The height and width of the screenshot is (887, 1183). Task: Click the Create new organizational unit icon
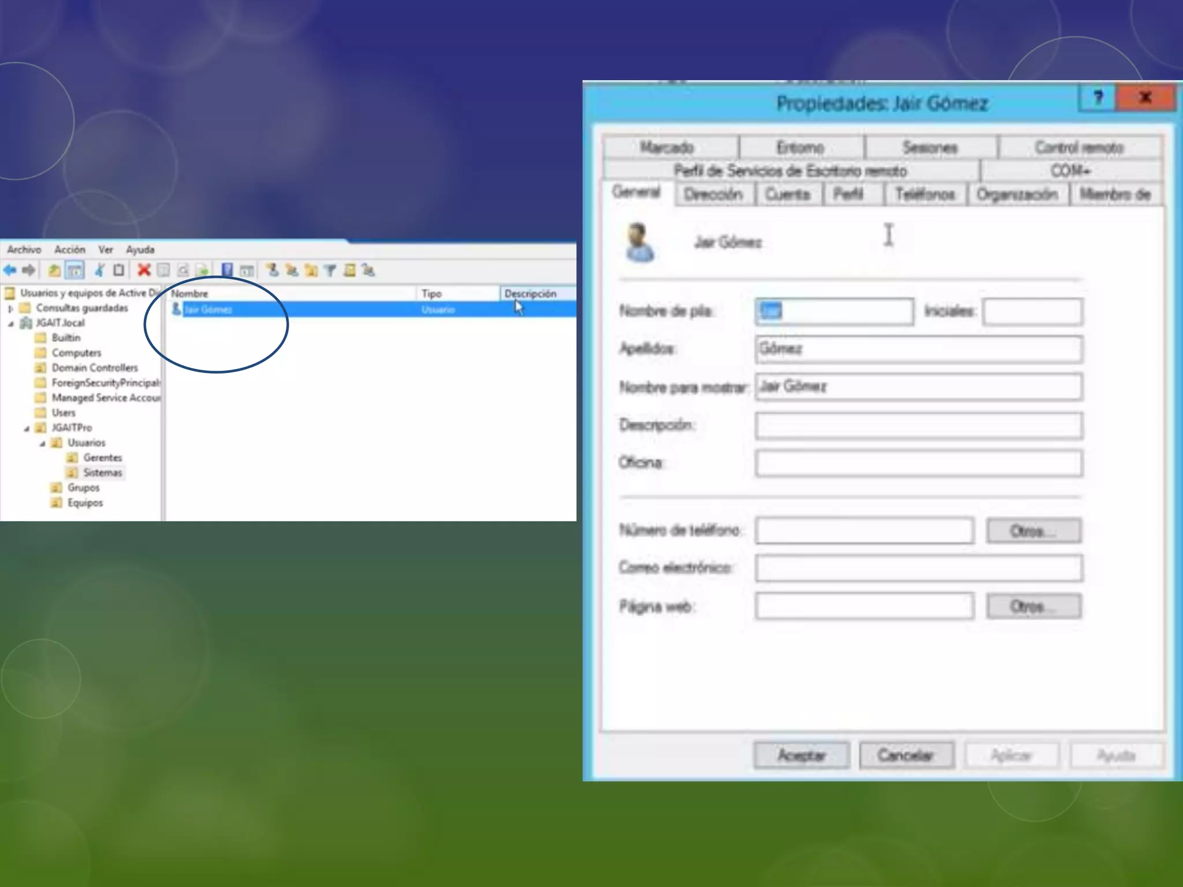(311, 270)
